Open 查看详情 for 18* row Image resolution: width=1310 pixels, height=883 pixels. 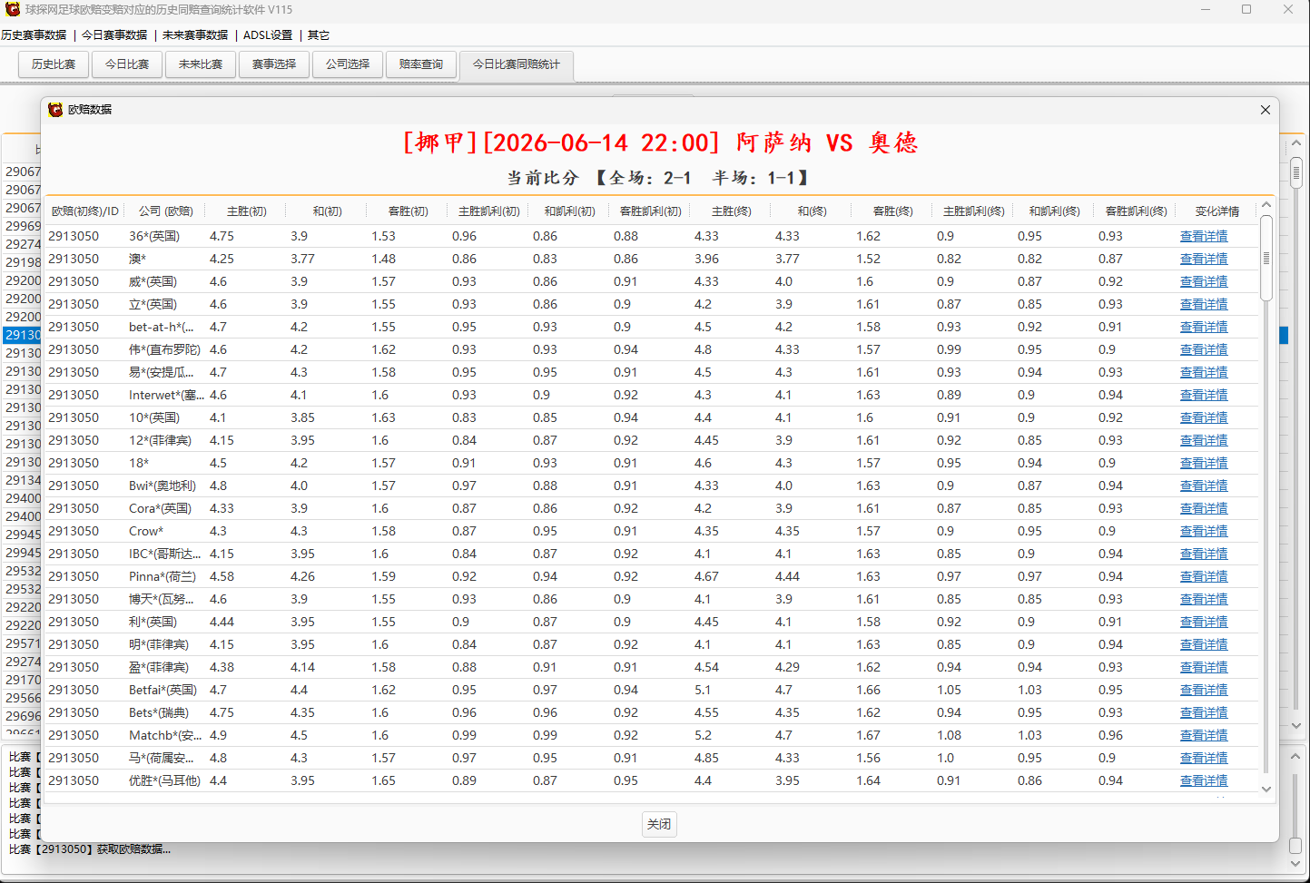click(x=1204, y=463)
